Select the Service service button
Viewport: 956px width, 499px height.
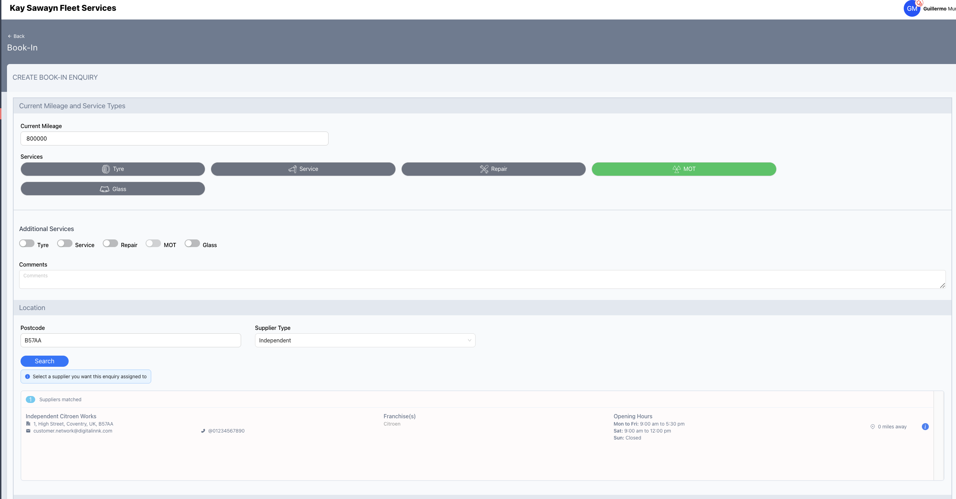pos(303,169)
